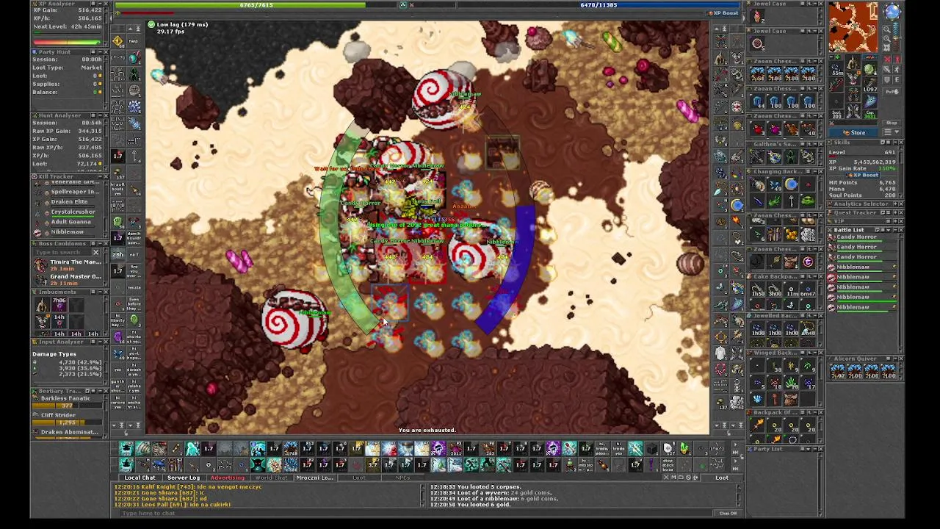Viewport: 940px width, 529px height.
Task: Click Adult Goanna in Kill Tracker
Action: point(70,222)
